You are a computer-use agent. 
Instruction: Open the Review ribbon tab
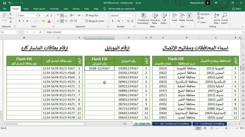point(76,9)
